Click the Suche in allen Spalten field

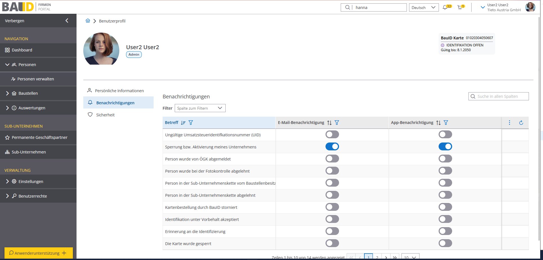[499, 96]
